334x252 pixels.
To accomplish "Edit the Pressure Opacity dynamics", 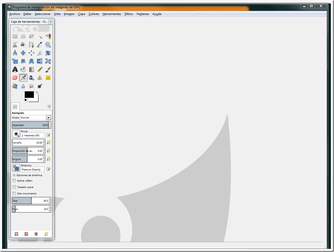I will coord(48,169).
